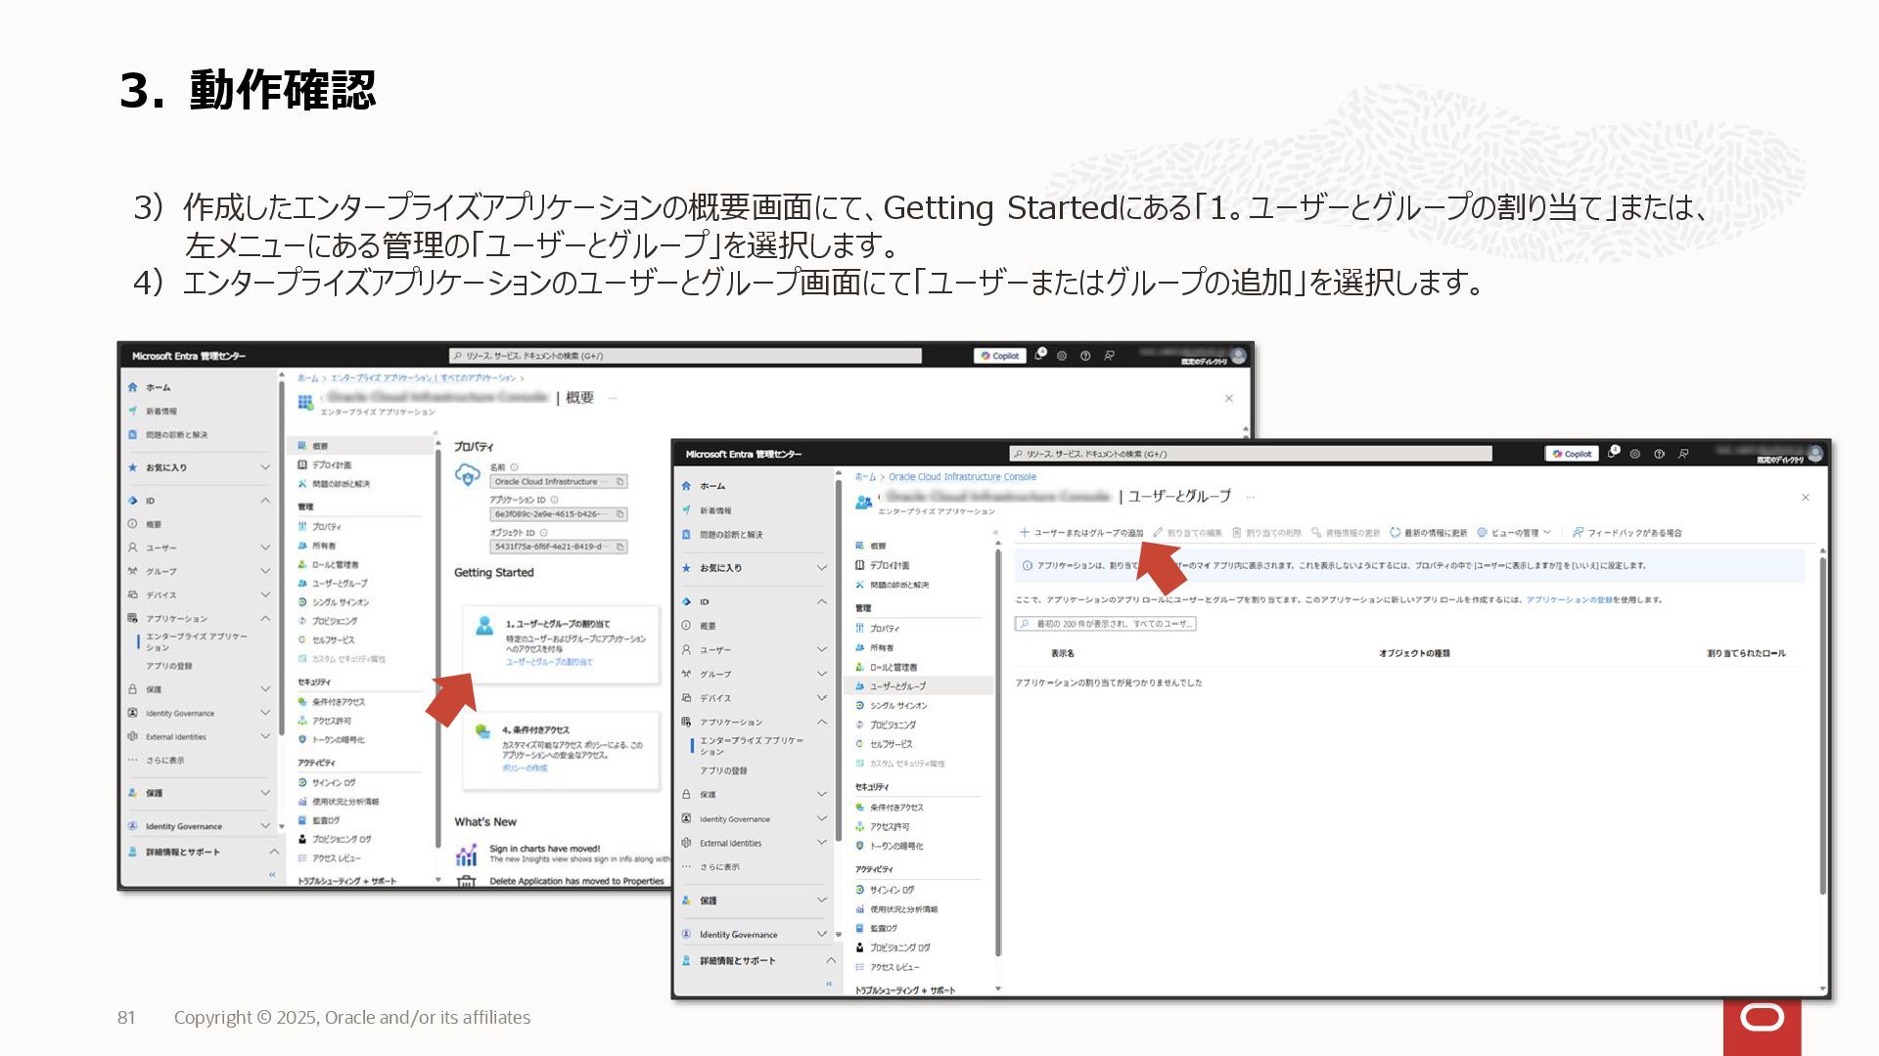The image size is (1879, 1056).
Task: Click Copilot button in back Entra window
Action: click(999, 356)
